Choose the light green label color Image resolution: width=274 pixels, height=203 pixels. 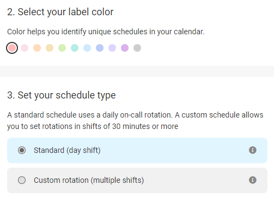(x=62, y=48)
